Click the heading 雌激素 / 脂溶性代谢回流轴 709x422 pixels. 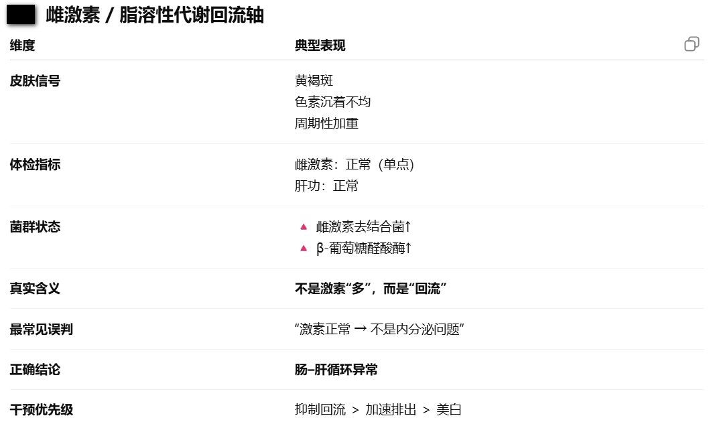155,15
